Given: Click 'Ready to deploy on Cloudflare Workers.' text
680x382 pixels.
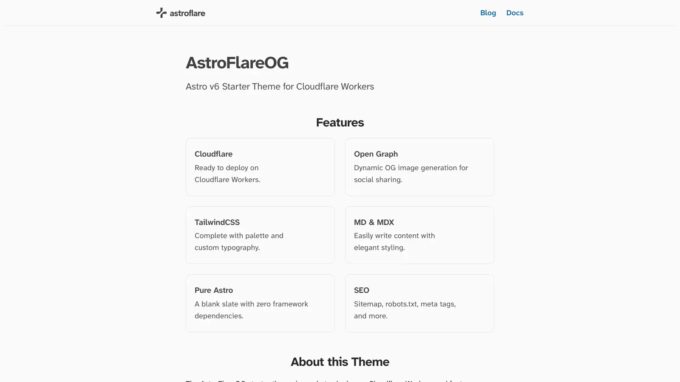Looking at the screenshot, I should 227,174.
